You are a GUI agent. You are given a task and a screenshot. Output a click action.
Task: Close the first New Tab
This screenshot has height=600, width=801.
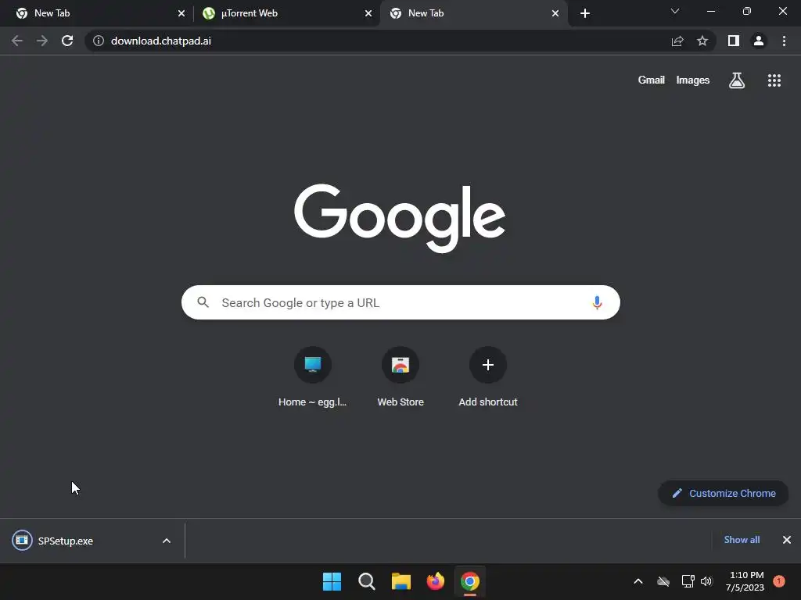point(181,13)
